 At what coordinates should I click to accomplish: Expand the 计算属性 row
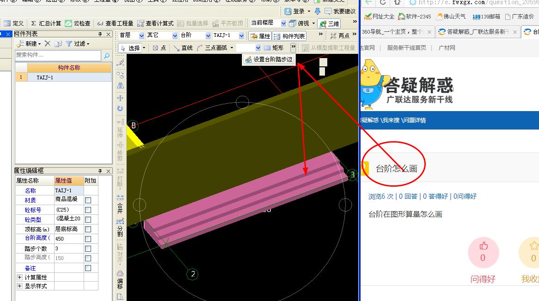click(x=19, y=277)
